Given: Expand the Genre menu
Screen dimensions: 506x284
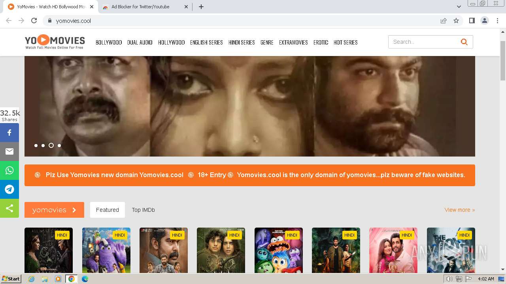Looking at the screenshot, I should [x=267, y=42].
